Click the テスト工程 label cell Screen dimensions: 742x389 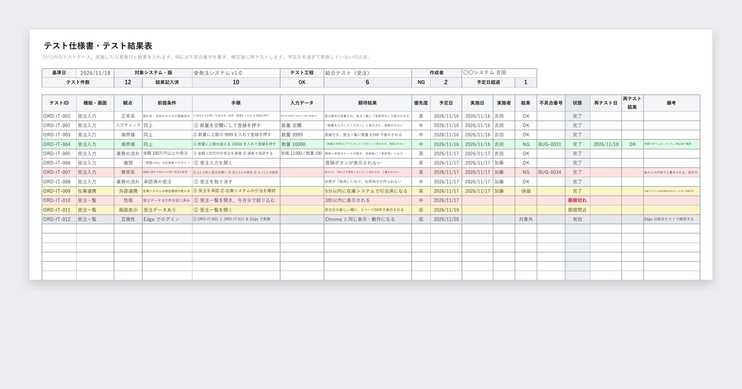pyautogui.click(x=302, y=73)
